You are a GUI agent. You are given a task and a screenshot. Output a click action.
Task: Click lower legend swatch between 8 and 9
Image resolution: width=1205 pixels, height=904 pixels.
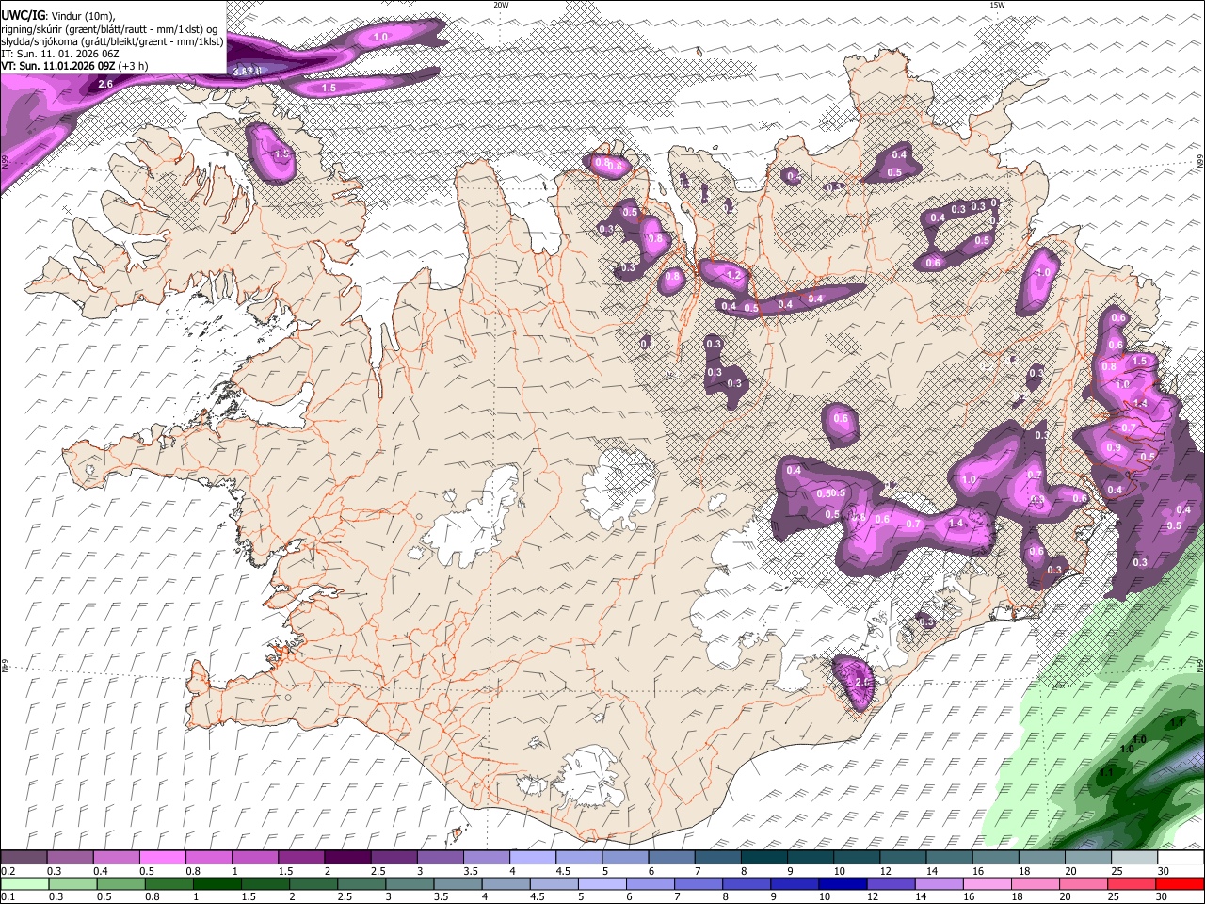(x=746, y=884)
